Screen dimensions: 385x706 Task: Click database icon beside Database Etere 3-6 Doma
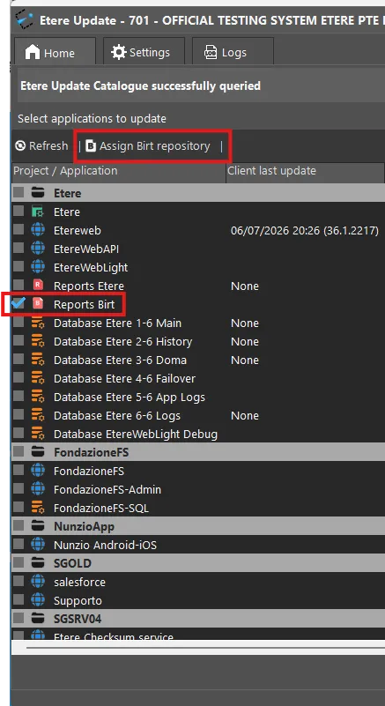38,360
